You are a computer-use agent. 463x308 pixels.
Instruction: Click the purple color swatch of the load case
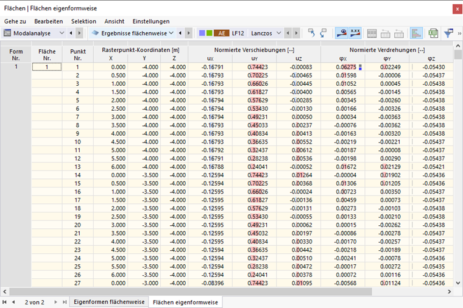pos(202,33)
